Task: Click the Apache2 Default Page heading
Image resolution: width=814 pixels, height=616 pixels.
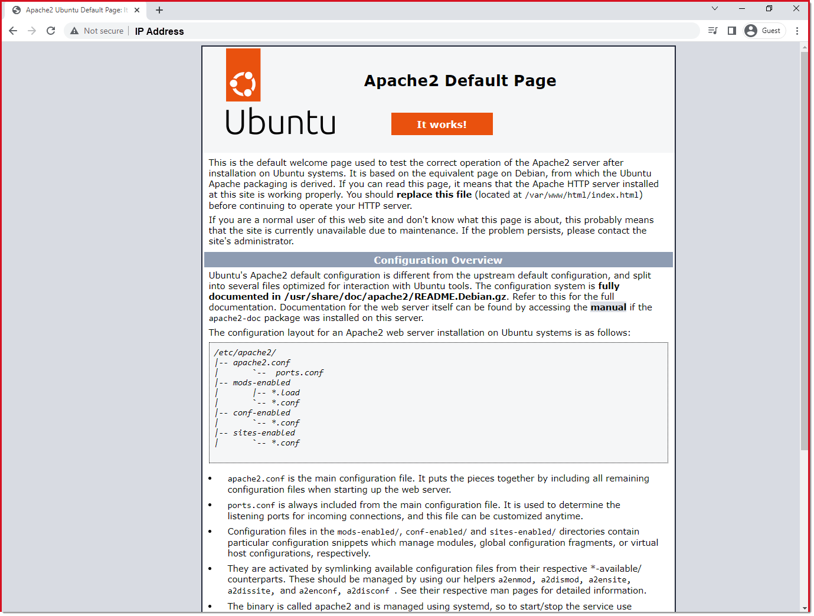Action: 460,80
